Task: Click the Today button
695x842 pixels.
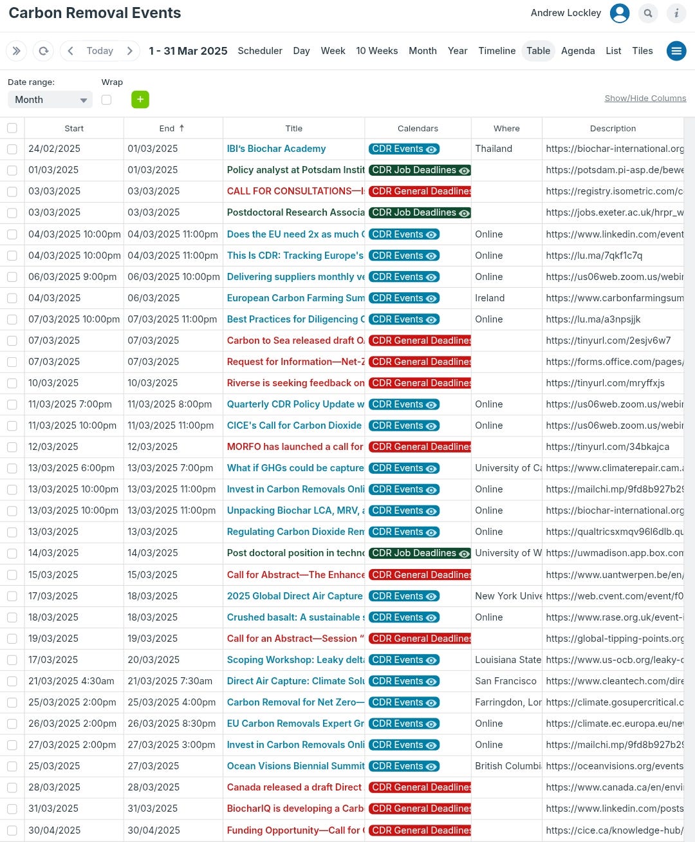Action: click(100, 51)
